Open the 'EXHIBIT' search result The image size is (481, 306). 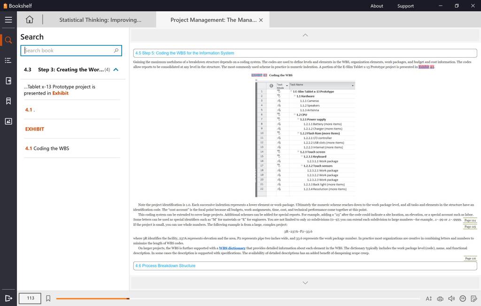(72, 129)
